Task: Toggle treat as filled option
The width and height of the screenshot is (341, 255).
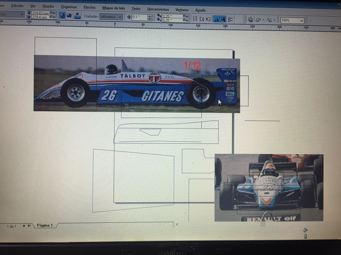Action: [x=223, y=19]
